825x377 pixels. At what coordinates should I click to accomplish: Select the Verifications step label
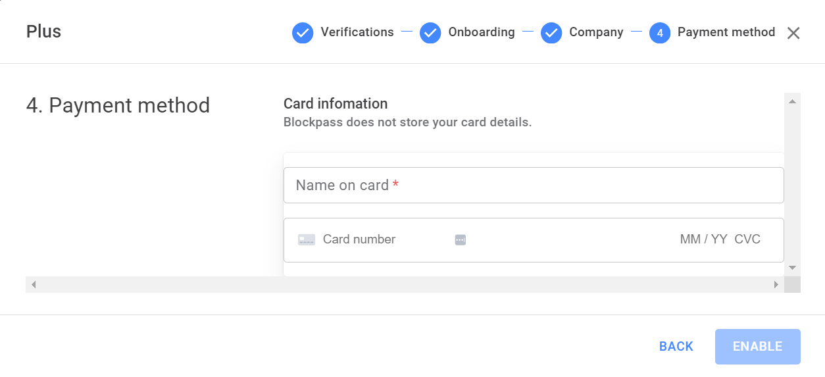[357, 32]
